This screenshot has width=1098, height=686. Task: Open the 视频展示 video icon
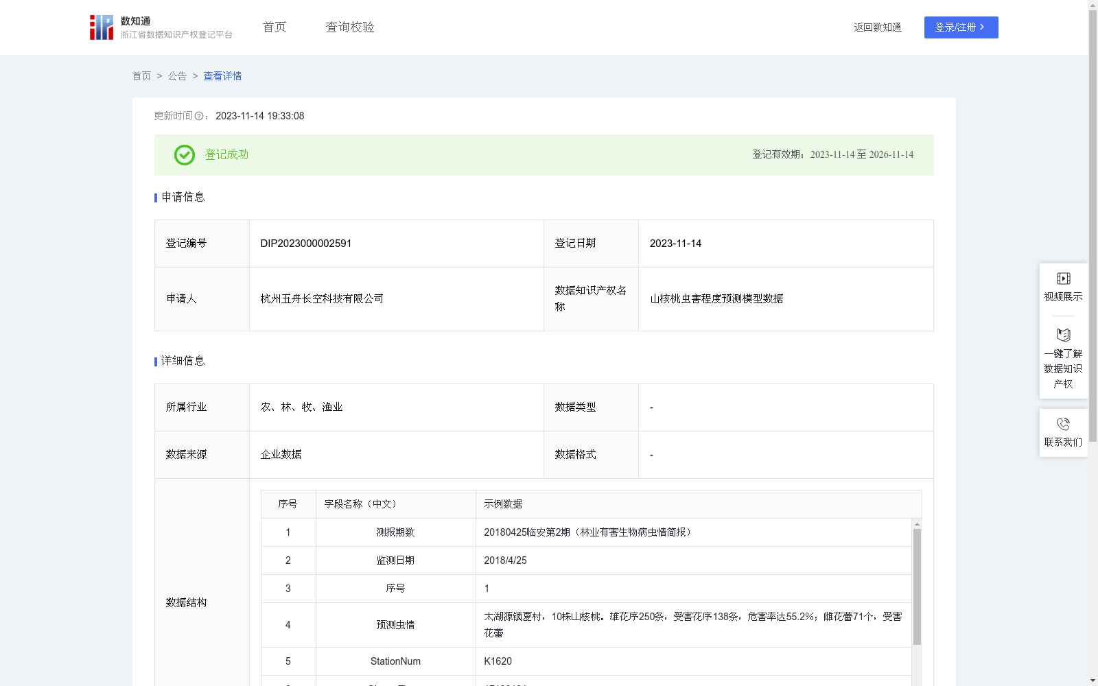coord(1063,279)
